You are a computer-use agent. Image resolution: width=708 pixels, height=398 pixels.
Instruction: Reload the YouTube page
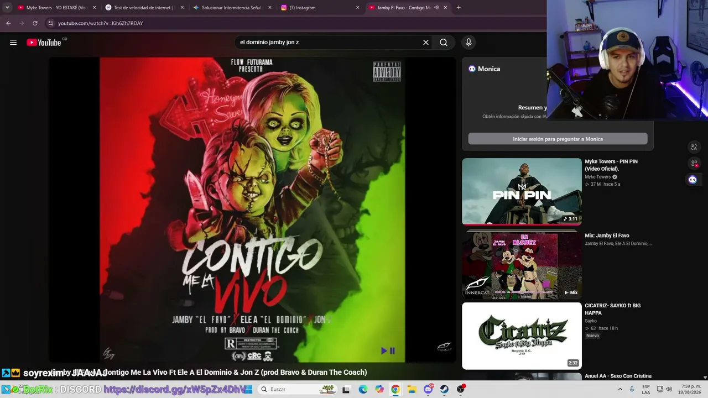[x=35, y=23]
